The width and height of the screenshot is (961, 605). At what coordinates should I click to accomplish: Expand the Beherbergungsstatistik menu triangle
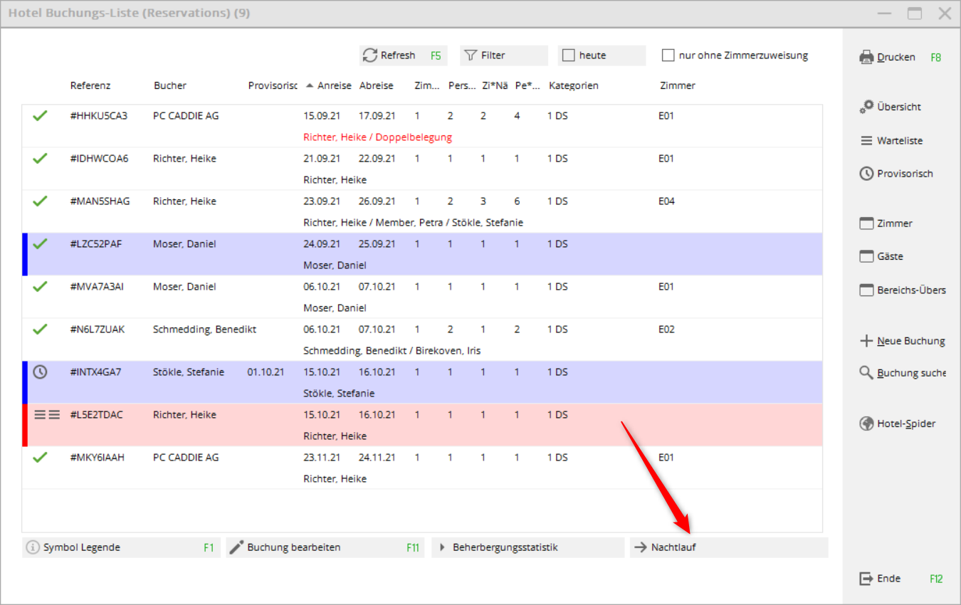(442, 547)
